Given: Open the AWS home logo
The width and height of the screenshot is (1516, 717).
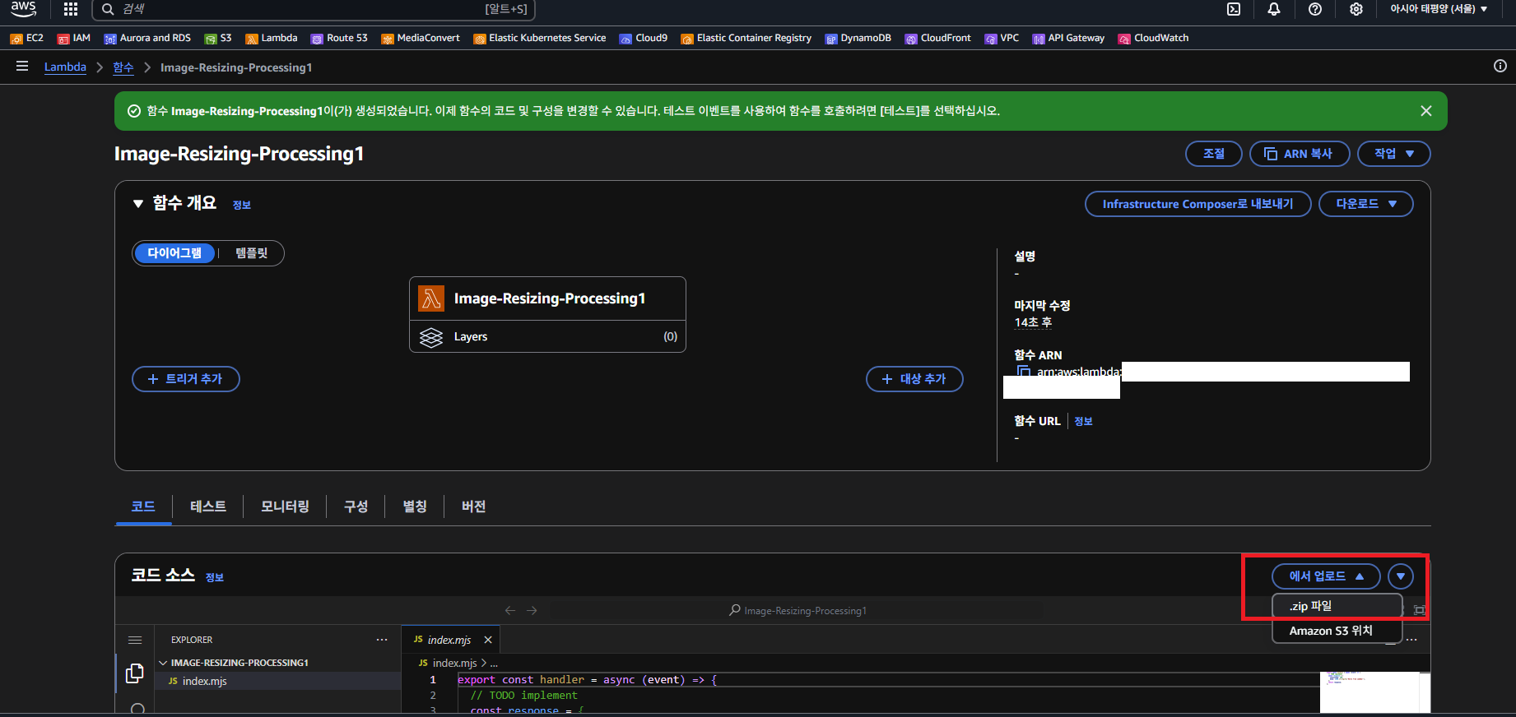Looking at the screenshot, I should tap(23, 9).
